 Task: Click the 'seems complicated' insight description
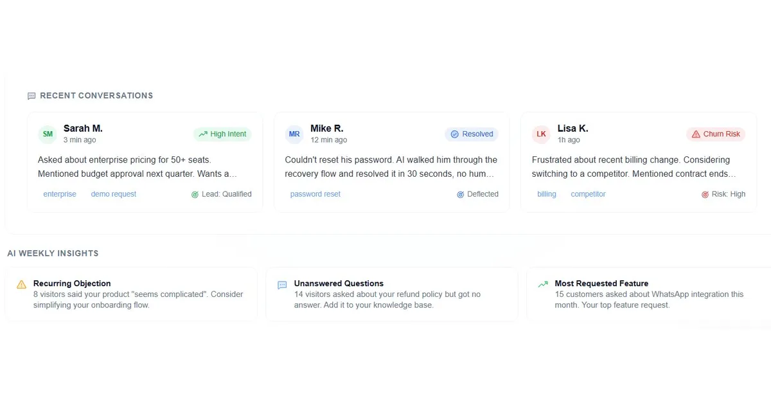click(138, 300)
